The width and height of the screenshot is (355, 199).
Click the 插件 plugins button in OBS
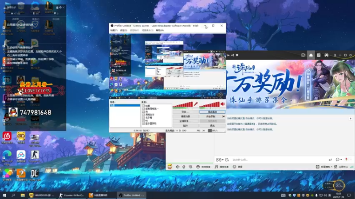[185, 126]
